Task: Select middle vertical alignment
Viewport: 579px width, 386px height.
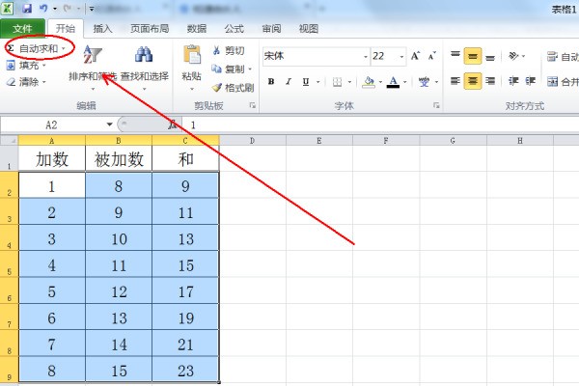Action: pyautogui.click(x=473, y=56)
